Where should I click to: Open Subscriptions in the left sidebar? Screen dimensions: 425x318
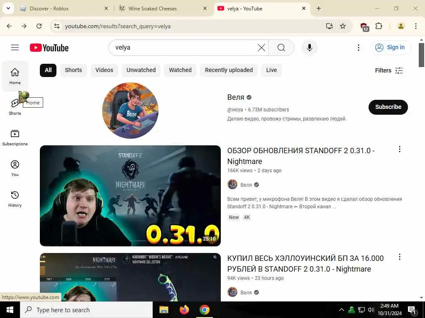click(15, 137)
